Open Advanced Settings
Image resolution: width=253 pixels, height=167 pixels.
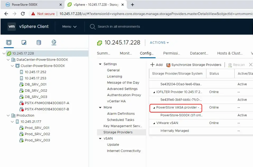point(122,89)
